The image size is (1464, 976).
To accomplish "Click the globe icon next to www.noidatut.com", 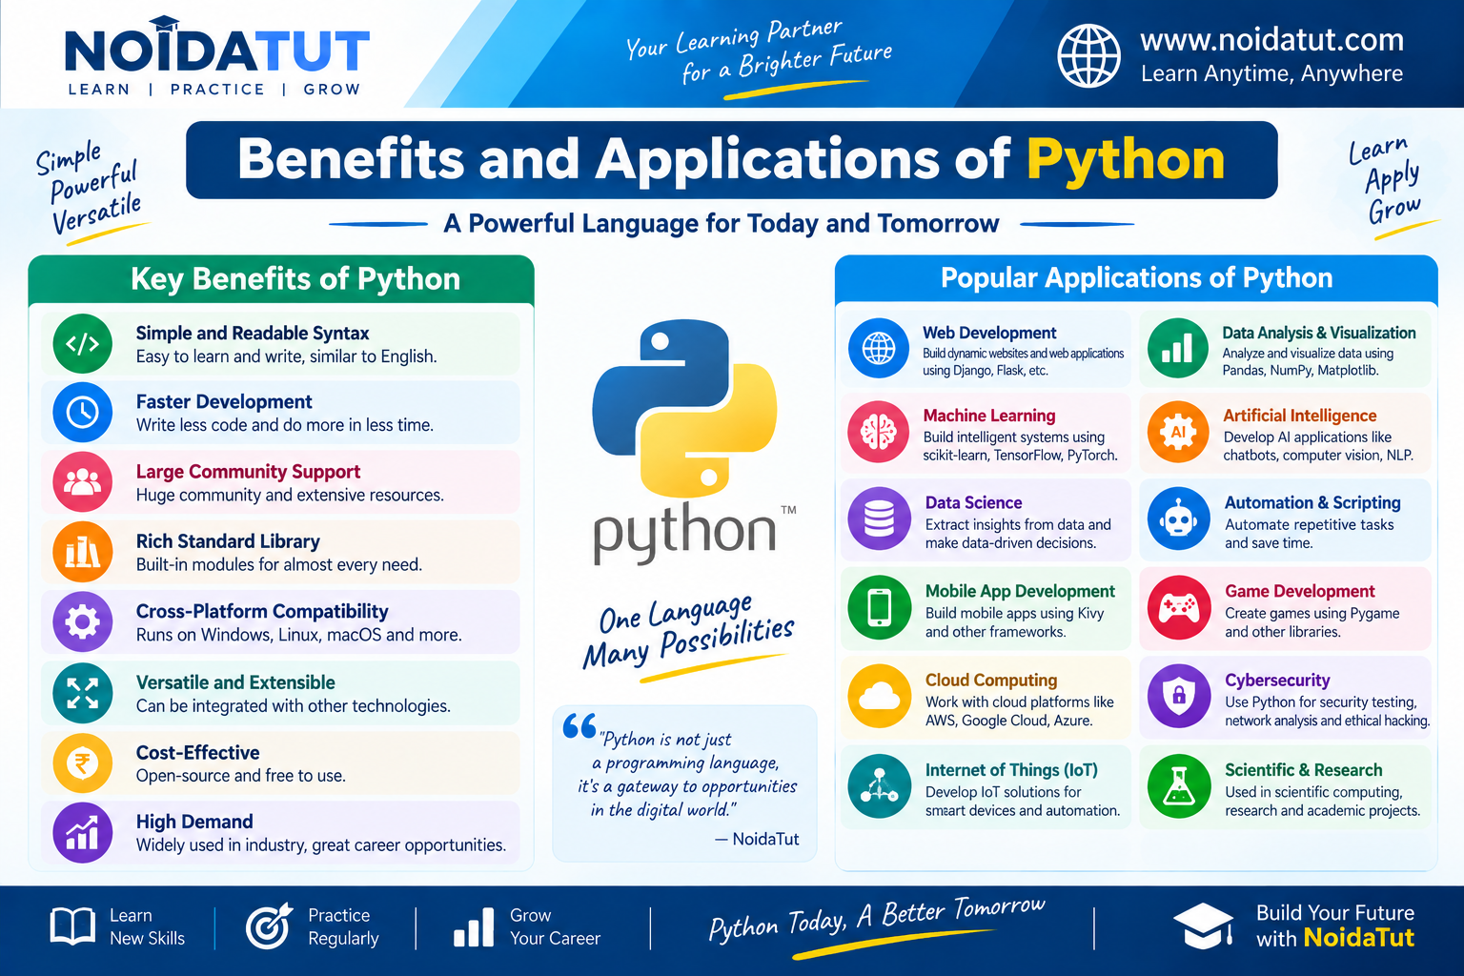I will 1089,56.
